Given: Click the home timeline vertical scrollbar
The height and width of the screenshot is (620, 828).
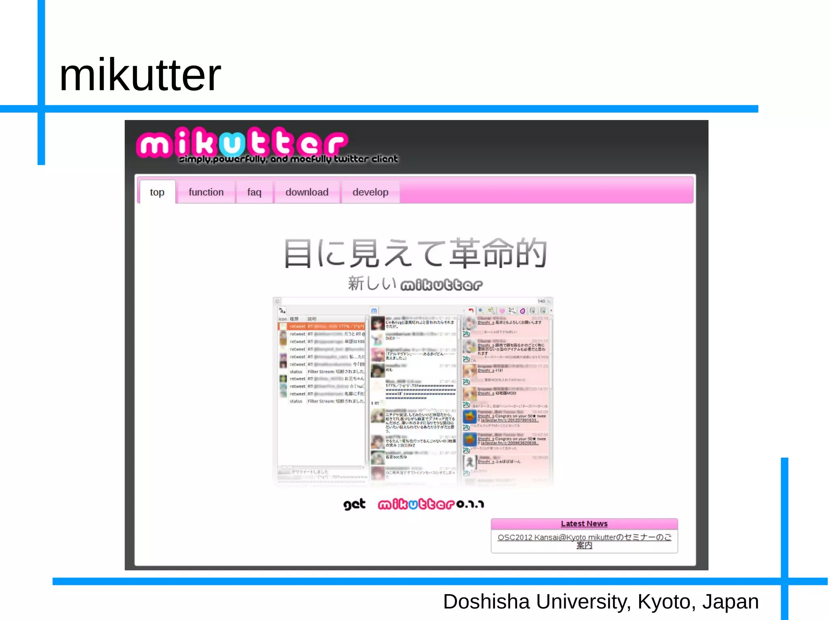Looking at the screenshot, I should [459, 400].
